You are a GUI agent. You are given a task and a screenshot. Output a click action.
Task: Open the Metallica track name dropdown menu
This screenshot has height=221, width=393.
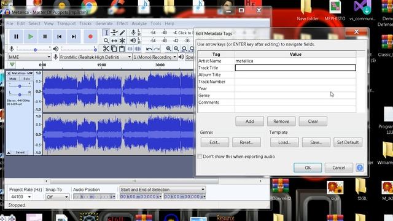[x=22, y=73]
